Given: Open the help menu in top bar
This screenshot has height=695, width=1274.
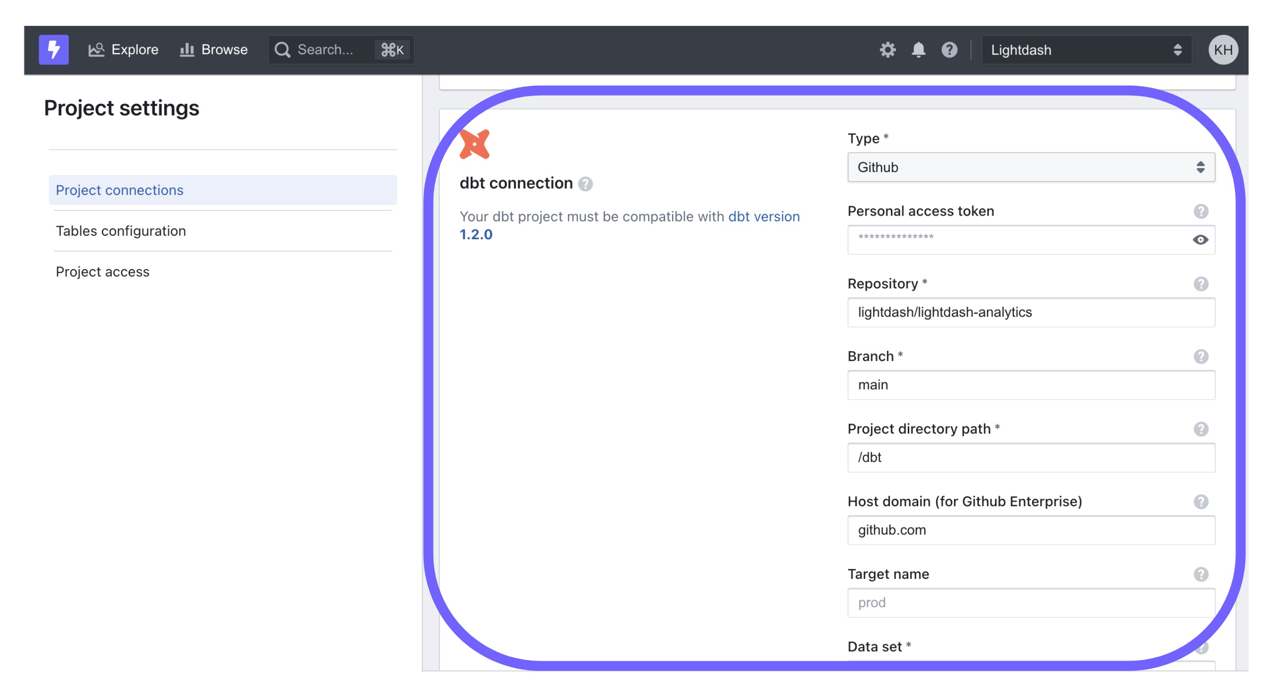Looking at the screenshot, I should click(x=949, y=49).
